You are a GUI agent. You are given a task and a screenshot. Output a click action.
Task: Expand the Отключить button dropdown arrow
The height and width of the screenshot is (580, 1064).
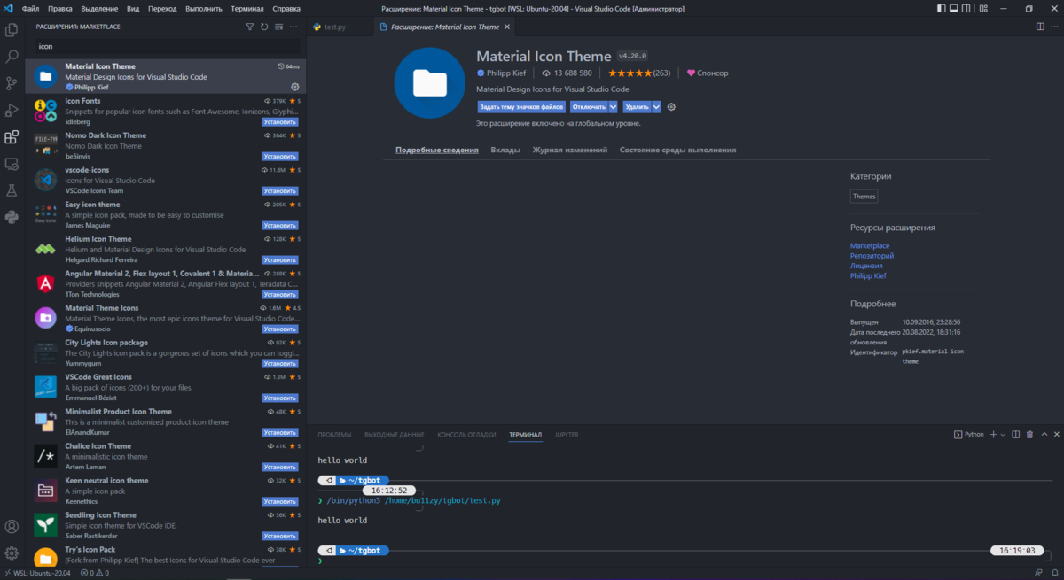(612, 104)
